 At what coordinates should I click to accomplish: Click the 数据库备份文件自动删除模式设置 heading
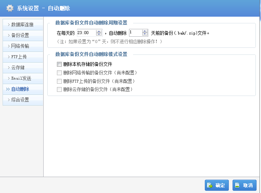(91, 54)
